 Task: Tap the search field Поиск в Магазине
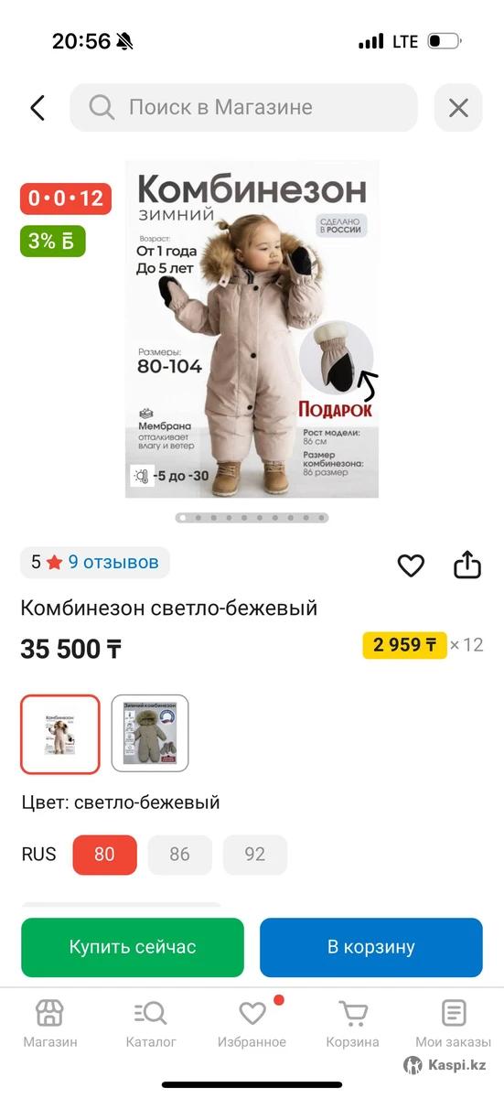tap(244, 108)
